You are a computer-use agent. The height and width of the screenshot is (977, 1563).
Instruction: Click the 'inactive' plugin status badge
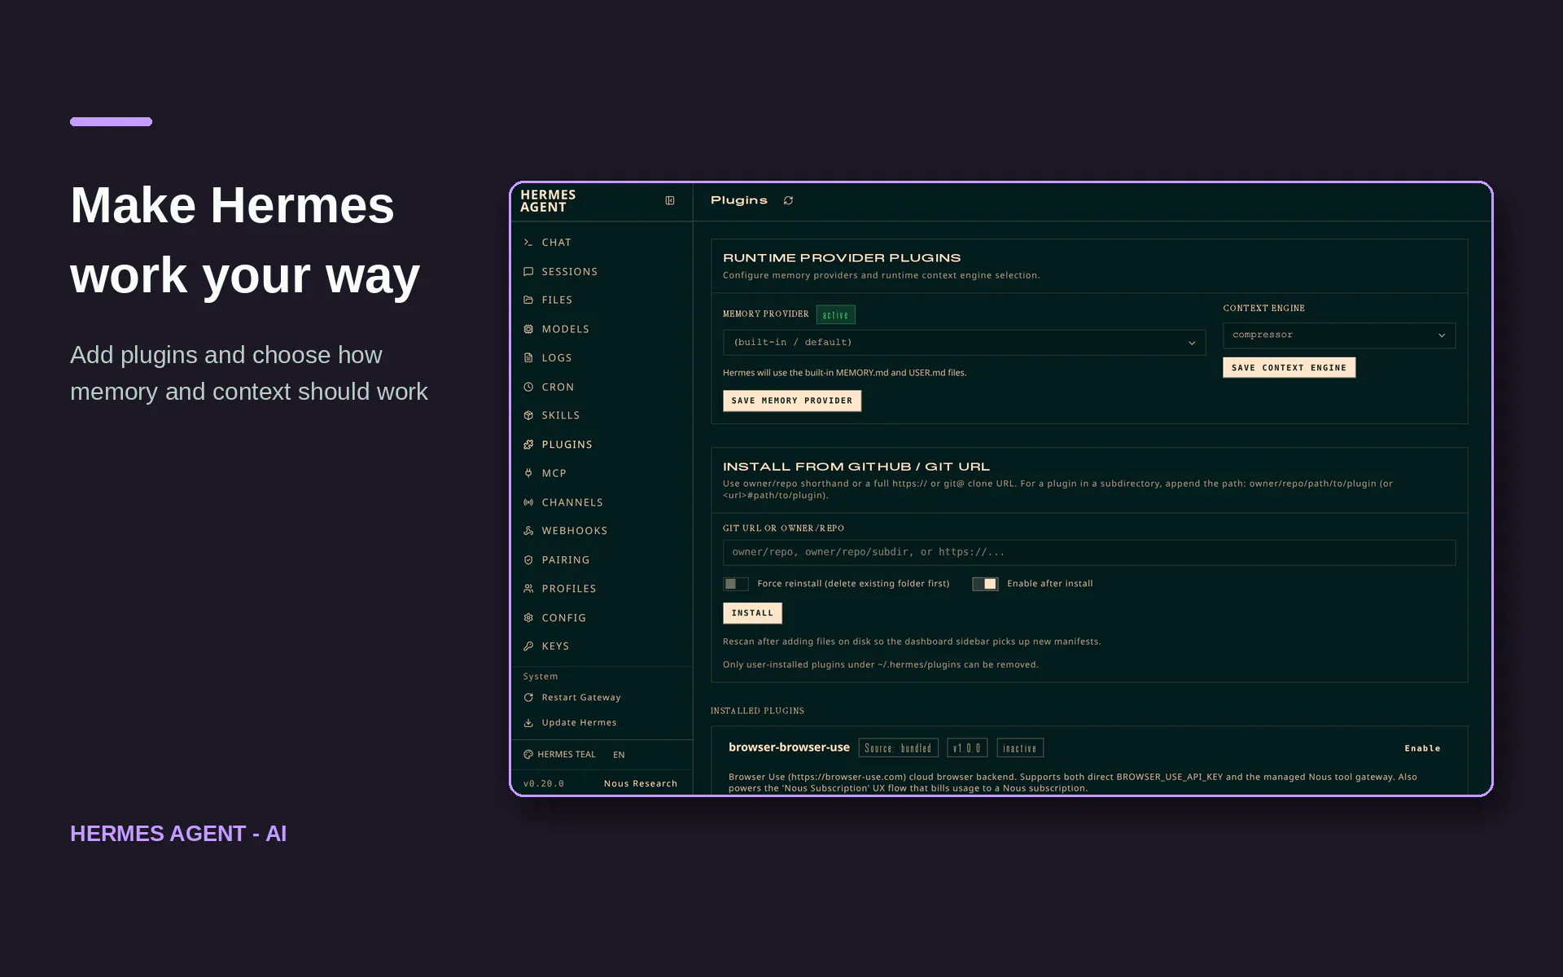click(1020, 748)
